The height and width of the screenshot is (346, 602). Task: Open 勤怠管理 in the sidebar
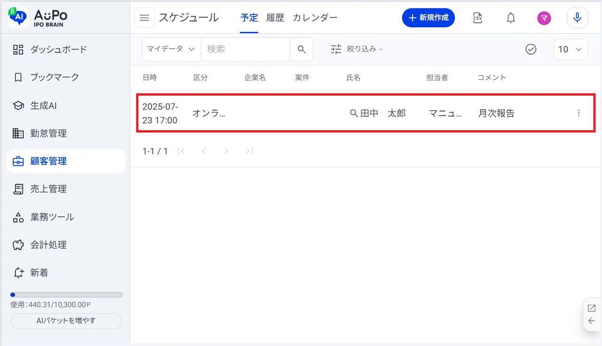(x=66, y=133)
